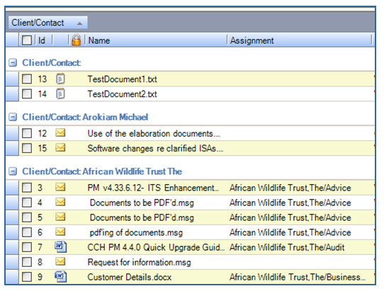Tick the checkbox for document Id 7
This screenshot has height=291, width=384.
tap(27, 247)
